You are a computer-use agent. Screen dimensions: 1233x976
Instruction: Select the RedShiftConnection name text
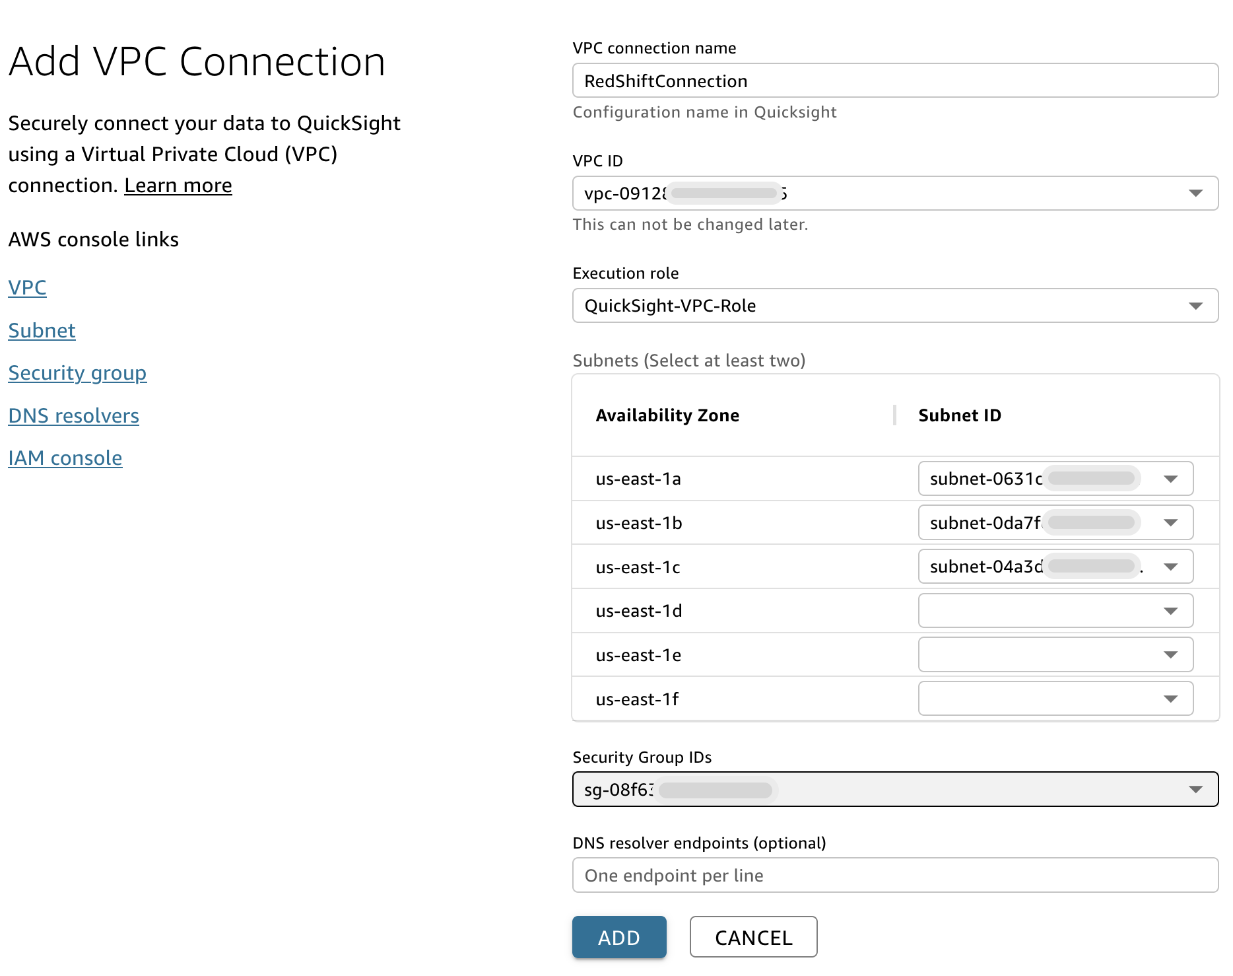(x=665, y=80)
